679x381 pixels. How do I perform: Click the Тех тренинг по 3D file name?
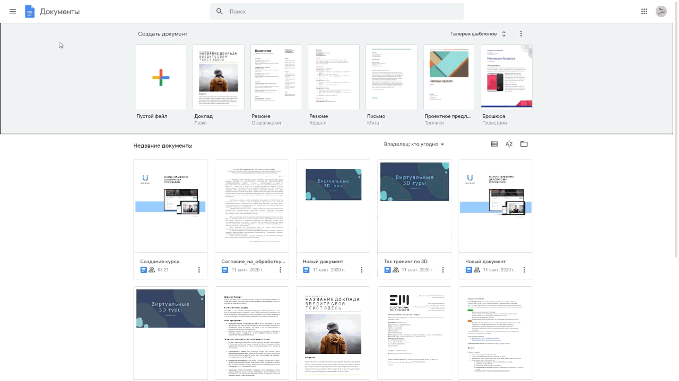click(x=406, y=261)
